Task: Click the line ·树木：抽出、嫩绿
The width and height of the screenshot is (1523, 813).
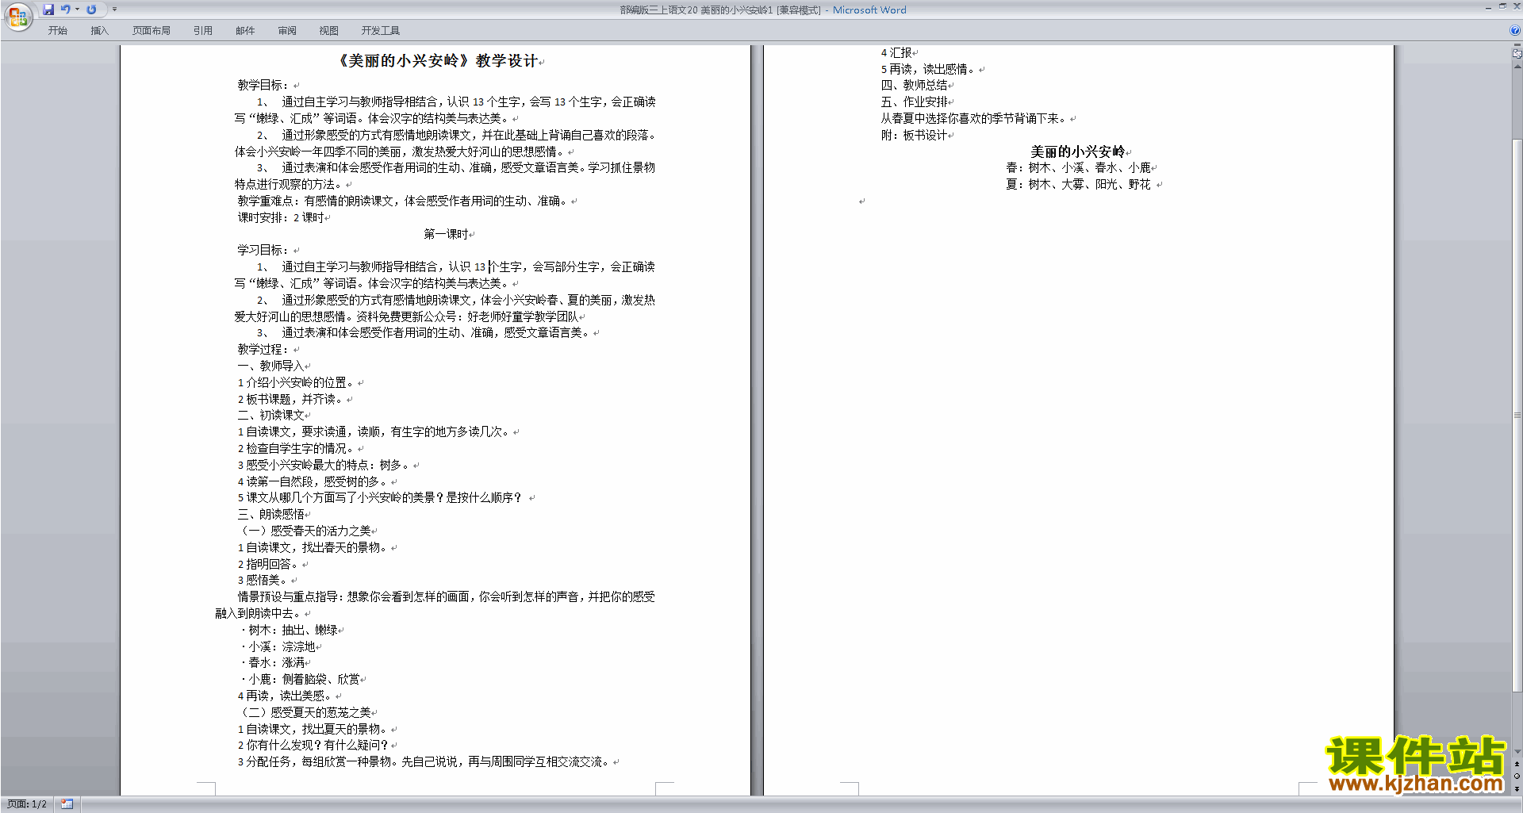Action: tap(291, 630)
